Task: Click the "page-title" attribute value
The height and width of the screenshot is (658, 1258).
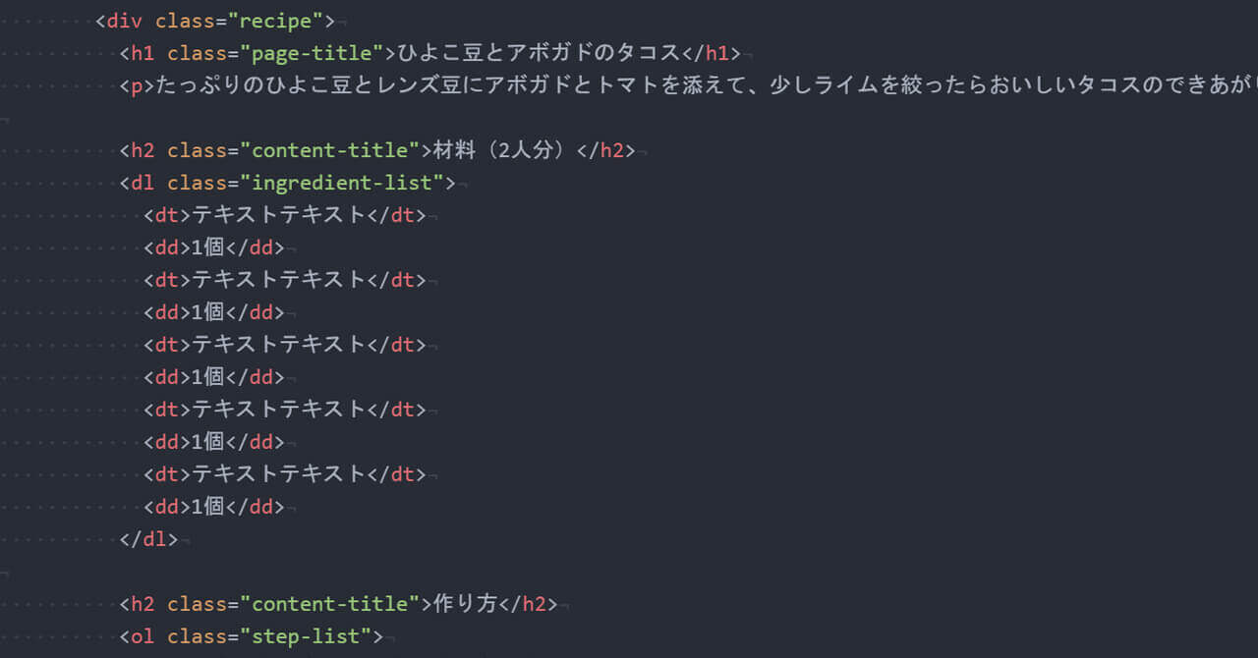Action: (316, 53)
